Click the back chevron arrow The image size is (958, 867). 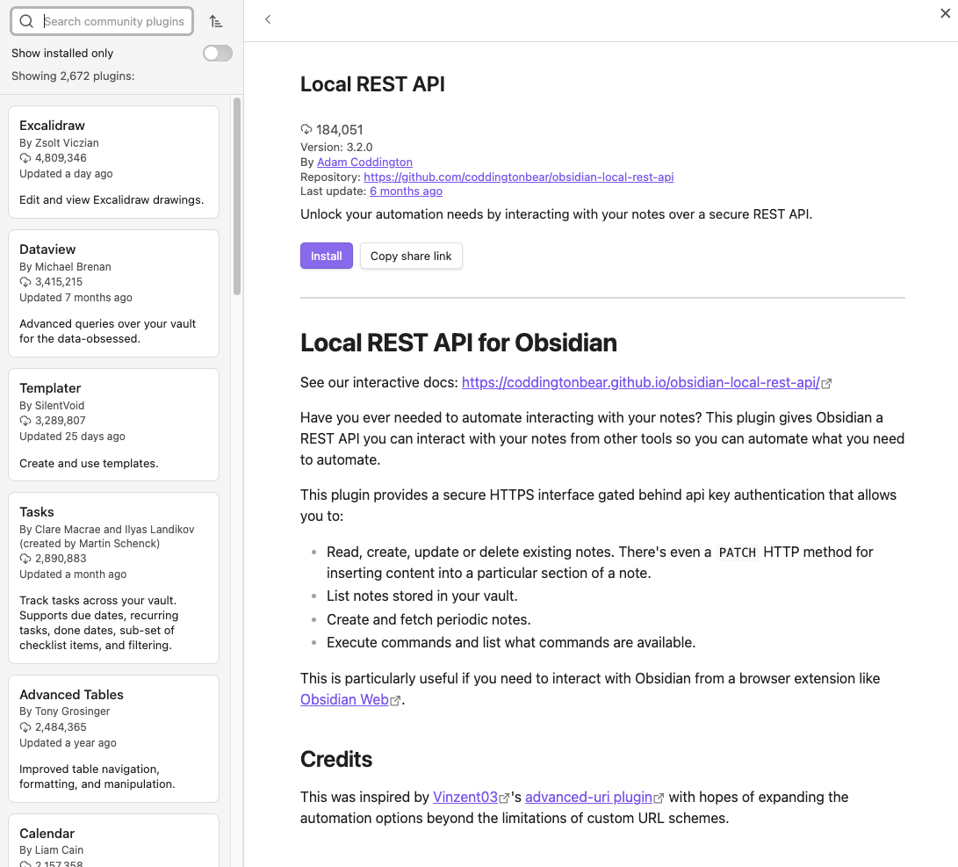(268, 19)
